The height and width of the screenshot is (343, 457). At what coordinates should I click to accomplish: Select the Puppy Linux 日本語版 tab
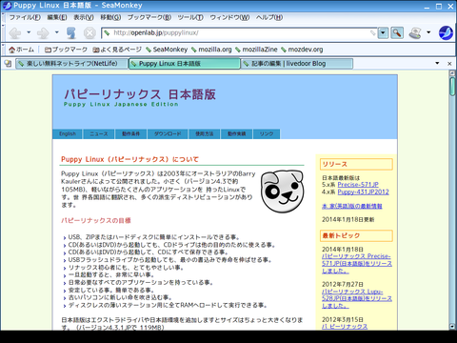(185, 64)
